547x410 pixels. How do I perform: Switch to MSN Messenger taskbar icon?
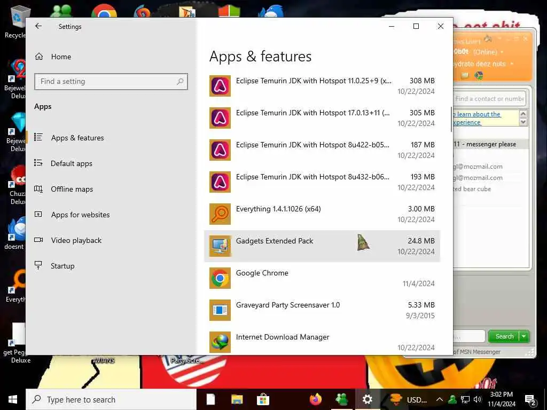341,399
